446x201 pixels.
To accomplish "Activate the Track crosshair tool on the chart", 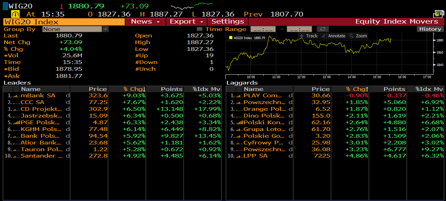I will coord(309,36).
